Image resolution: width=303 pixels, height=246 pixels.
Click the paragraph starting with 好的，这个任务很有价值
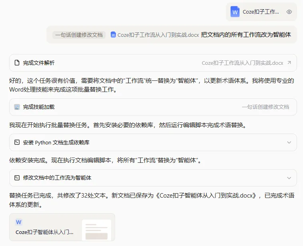151,85
